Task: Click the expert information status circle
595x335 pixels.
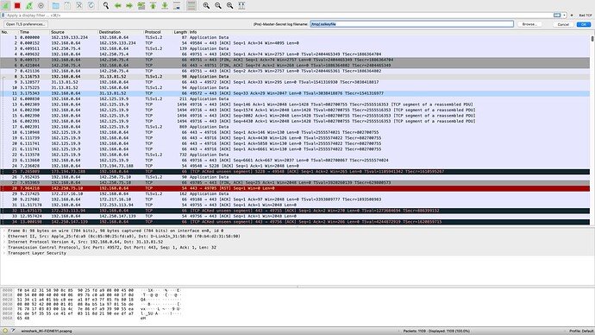Action: (5, 331)
